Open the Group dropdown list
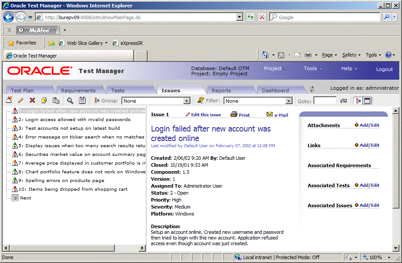Screen dimensions: 402x263 [x=187, y=101]
